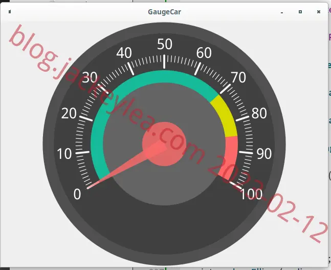Click the 50 label at gauge top

pos(165,44)
